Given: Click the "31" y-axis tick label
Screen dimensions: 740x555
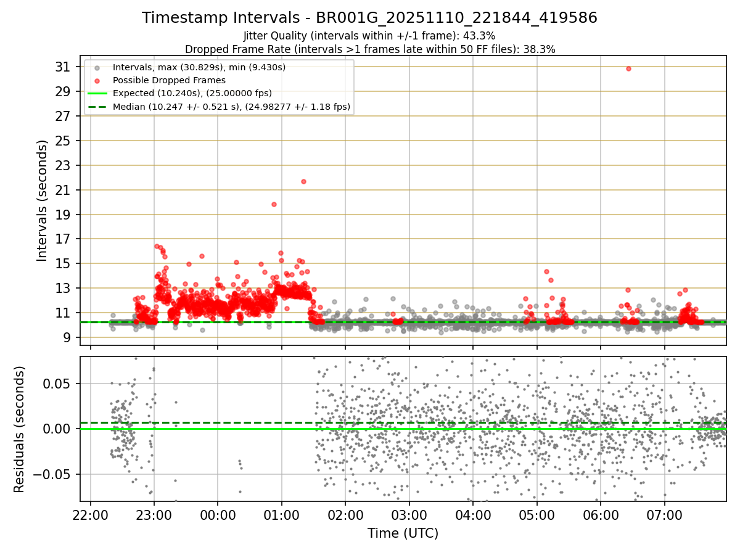Looking at the screenshot, I should [64, 67].
